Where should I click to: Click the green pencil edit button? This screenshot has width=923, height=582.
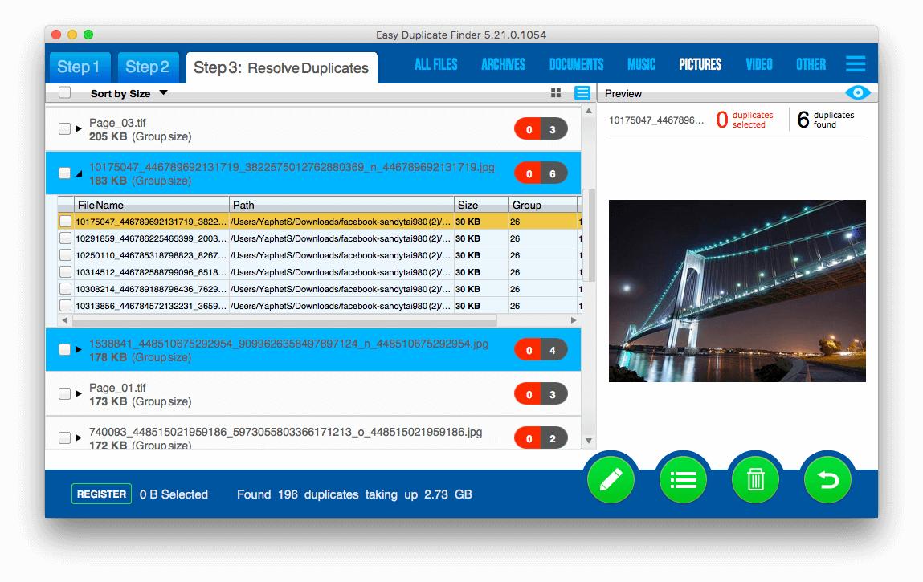611,480
